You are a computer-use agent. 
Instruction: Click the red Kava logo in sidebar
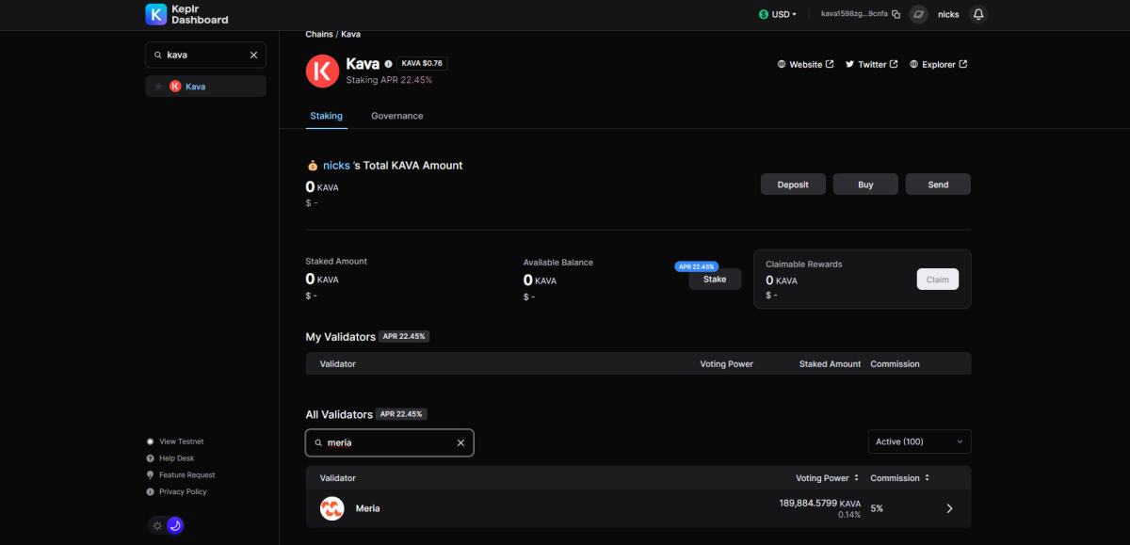(x=175, y=87)
